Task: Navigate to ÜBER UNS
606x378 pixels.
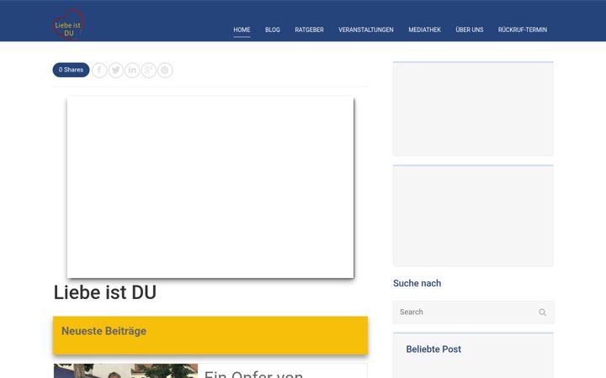Action: point(469,29)
